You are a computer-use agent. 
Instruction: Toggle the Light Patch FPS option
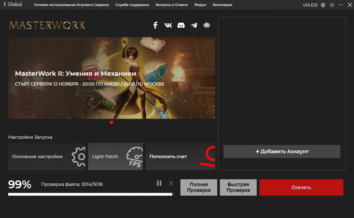(x=115, y=156)
